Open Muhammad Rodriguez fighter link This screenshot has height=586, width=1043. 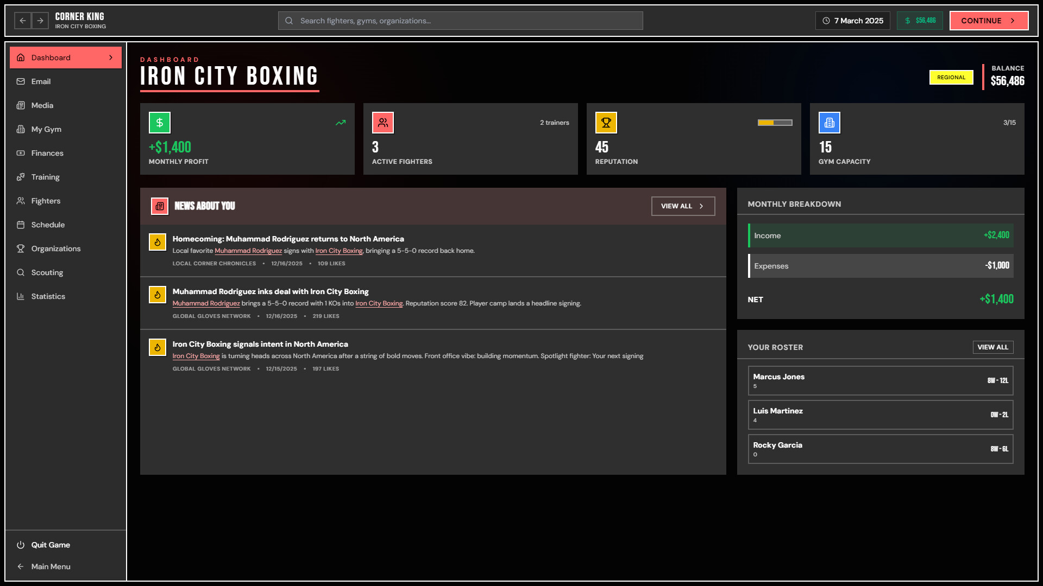click(x=248, y=251)
